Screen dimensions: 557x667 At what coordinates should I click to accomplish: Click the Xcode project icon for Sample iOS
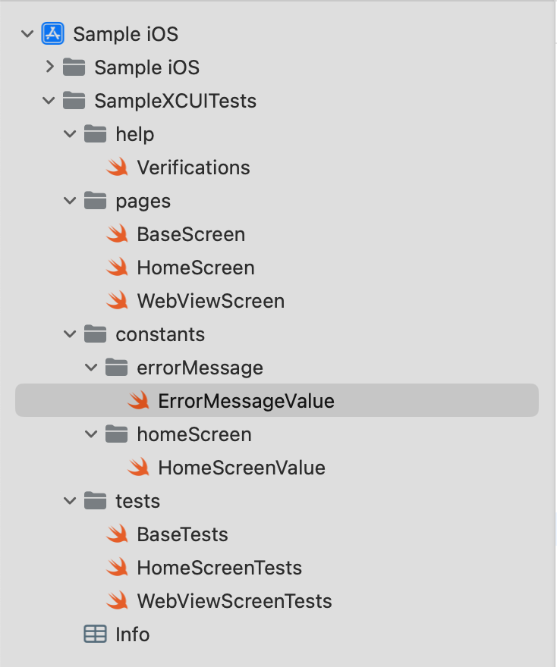pos(52,34)
